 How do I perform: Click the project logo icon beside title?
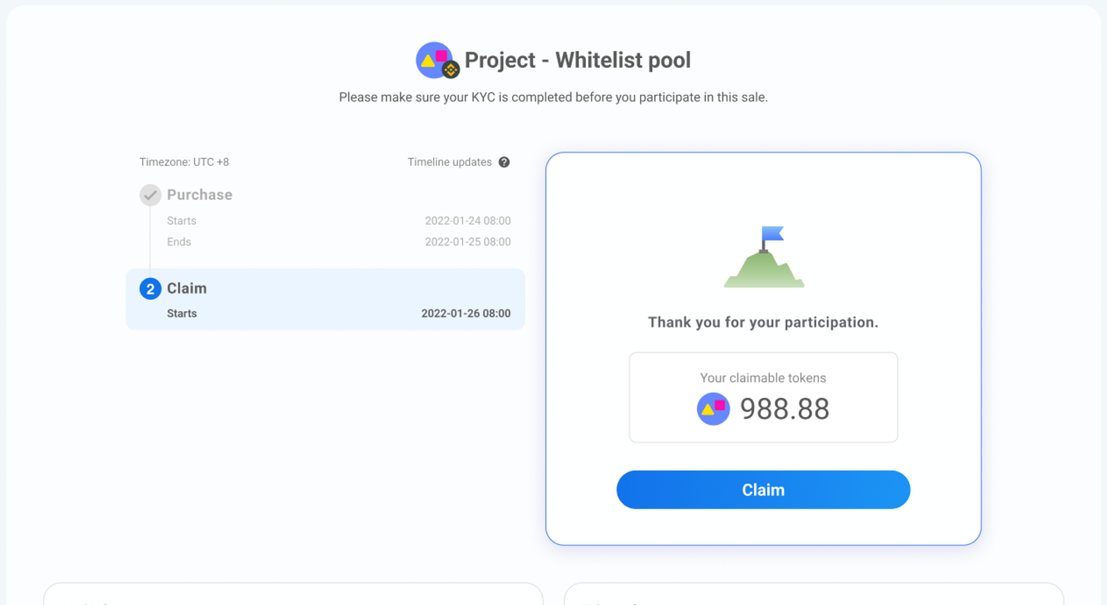433,59
